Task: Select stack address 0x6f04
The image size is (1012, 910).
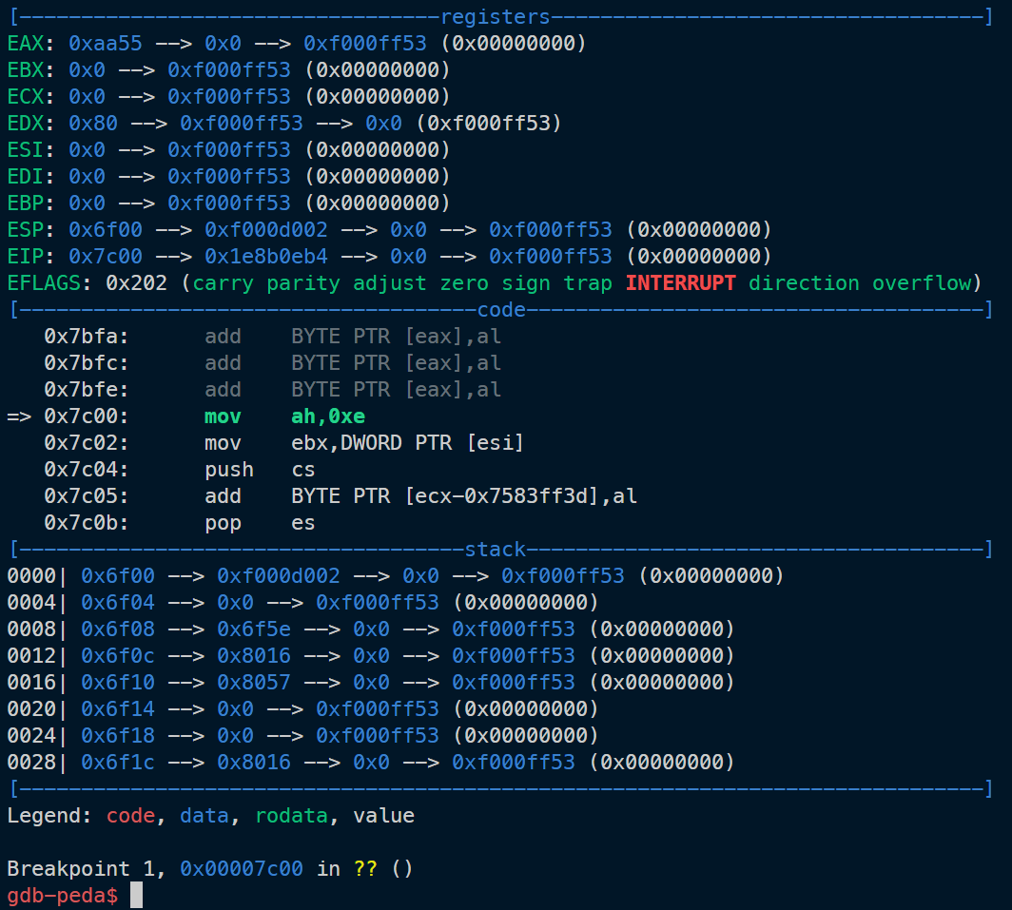Action: tap(118, 602)
